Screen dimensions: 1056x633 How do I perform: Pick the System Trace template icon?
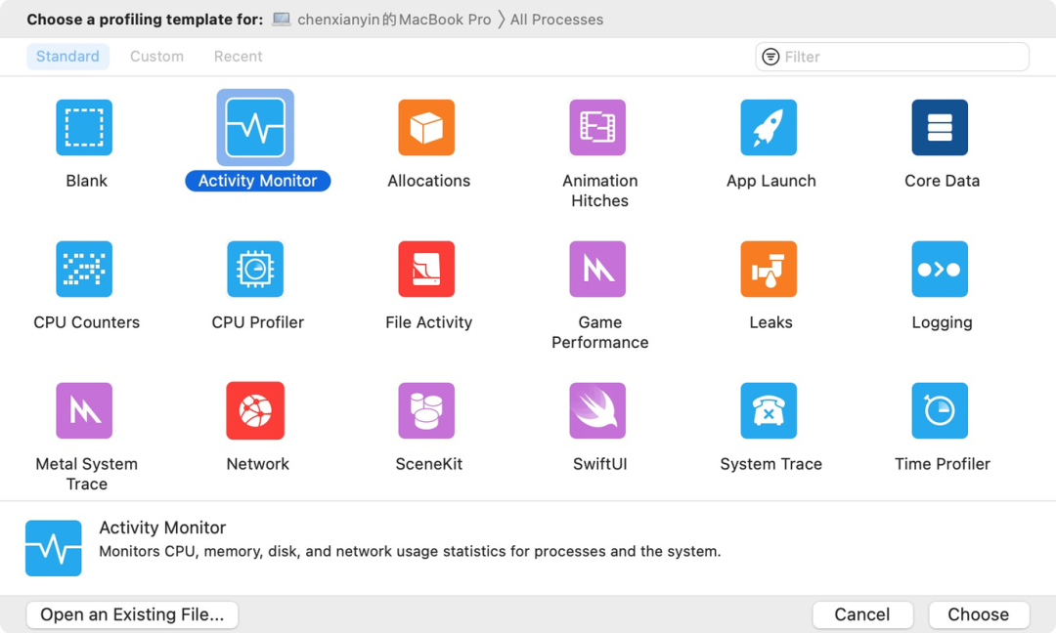pyautogui.click(x=769, y=411)
